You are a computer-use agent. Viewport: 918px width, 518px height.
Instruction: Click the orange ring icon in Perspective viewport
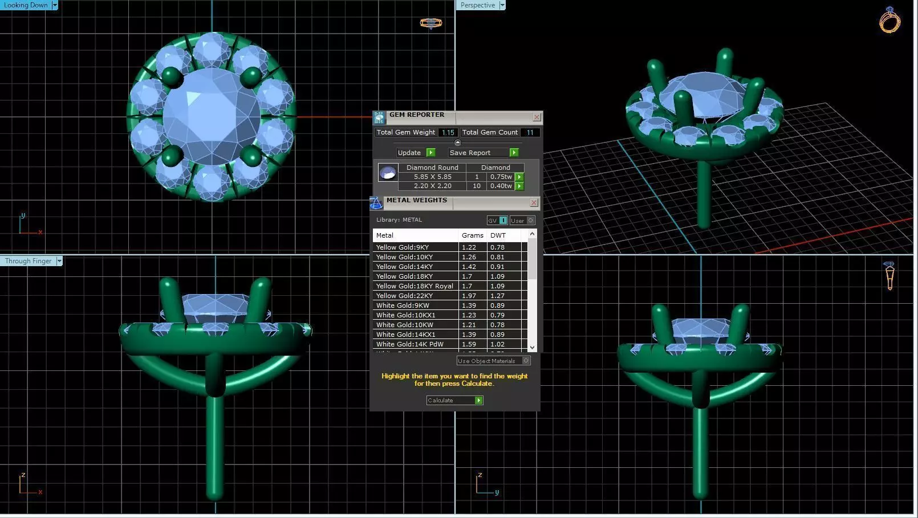(889, 20)
